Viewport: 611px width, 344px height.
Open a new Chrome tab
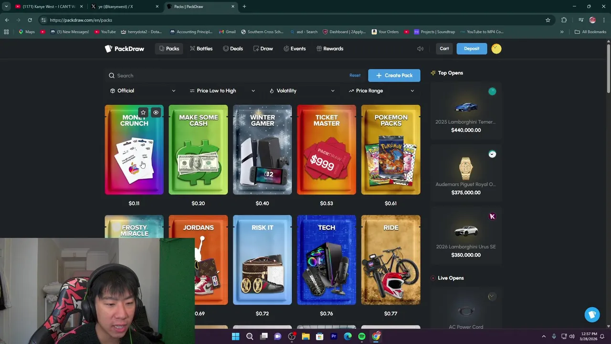pos(244,7)
